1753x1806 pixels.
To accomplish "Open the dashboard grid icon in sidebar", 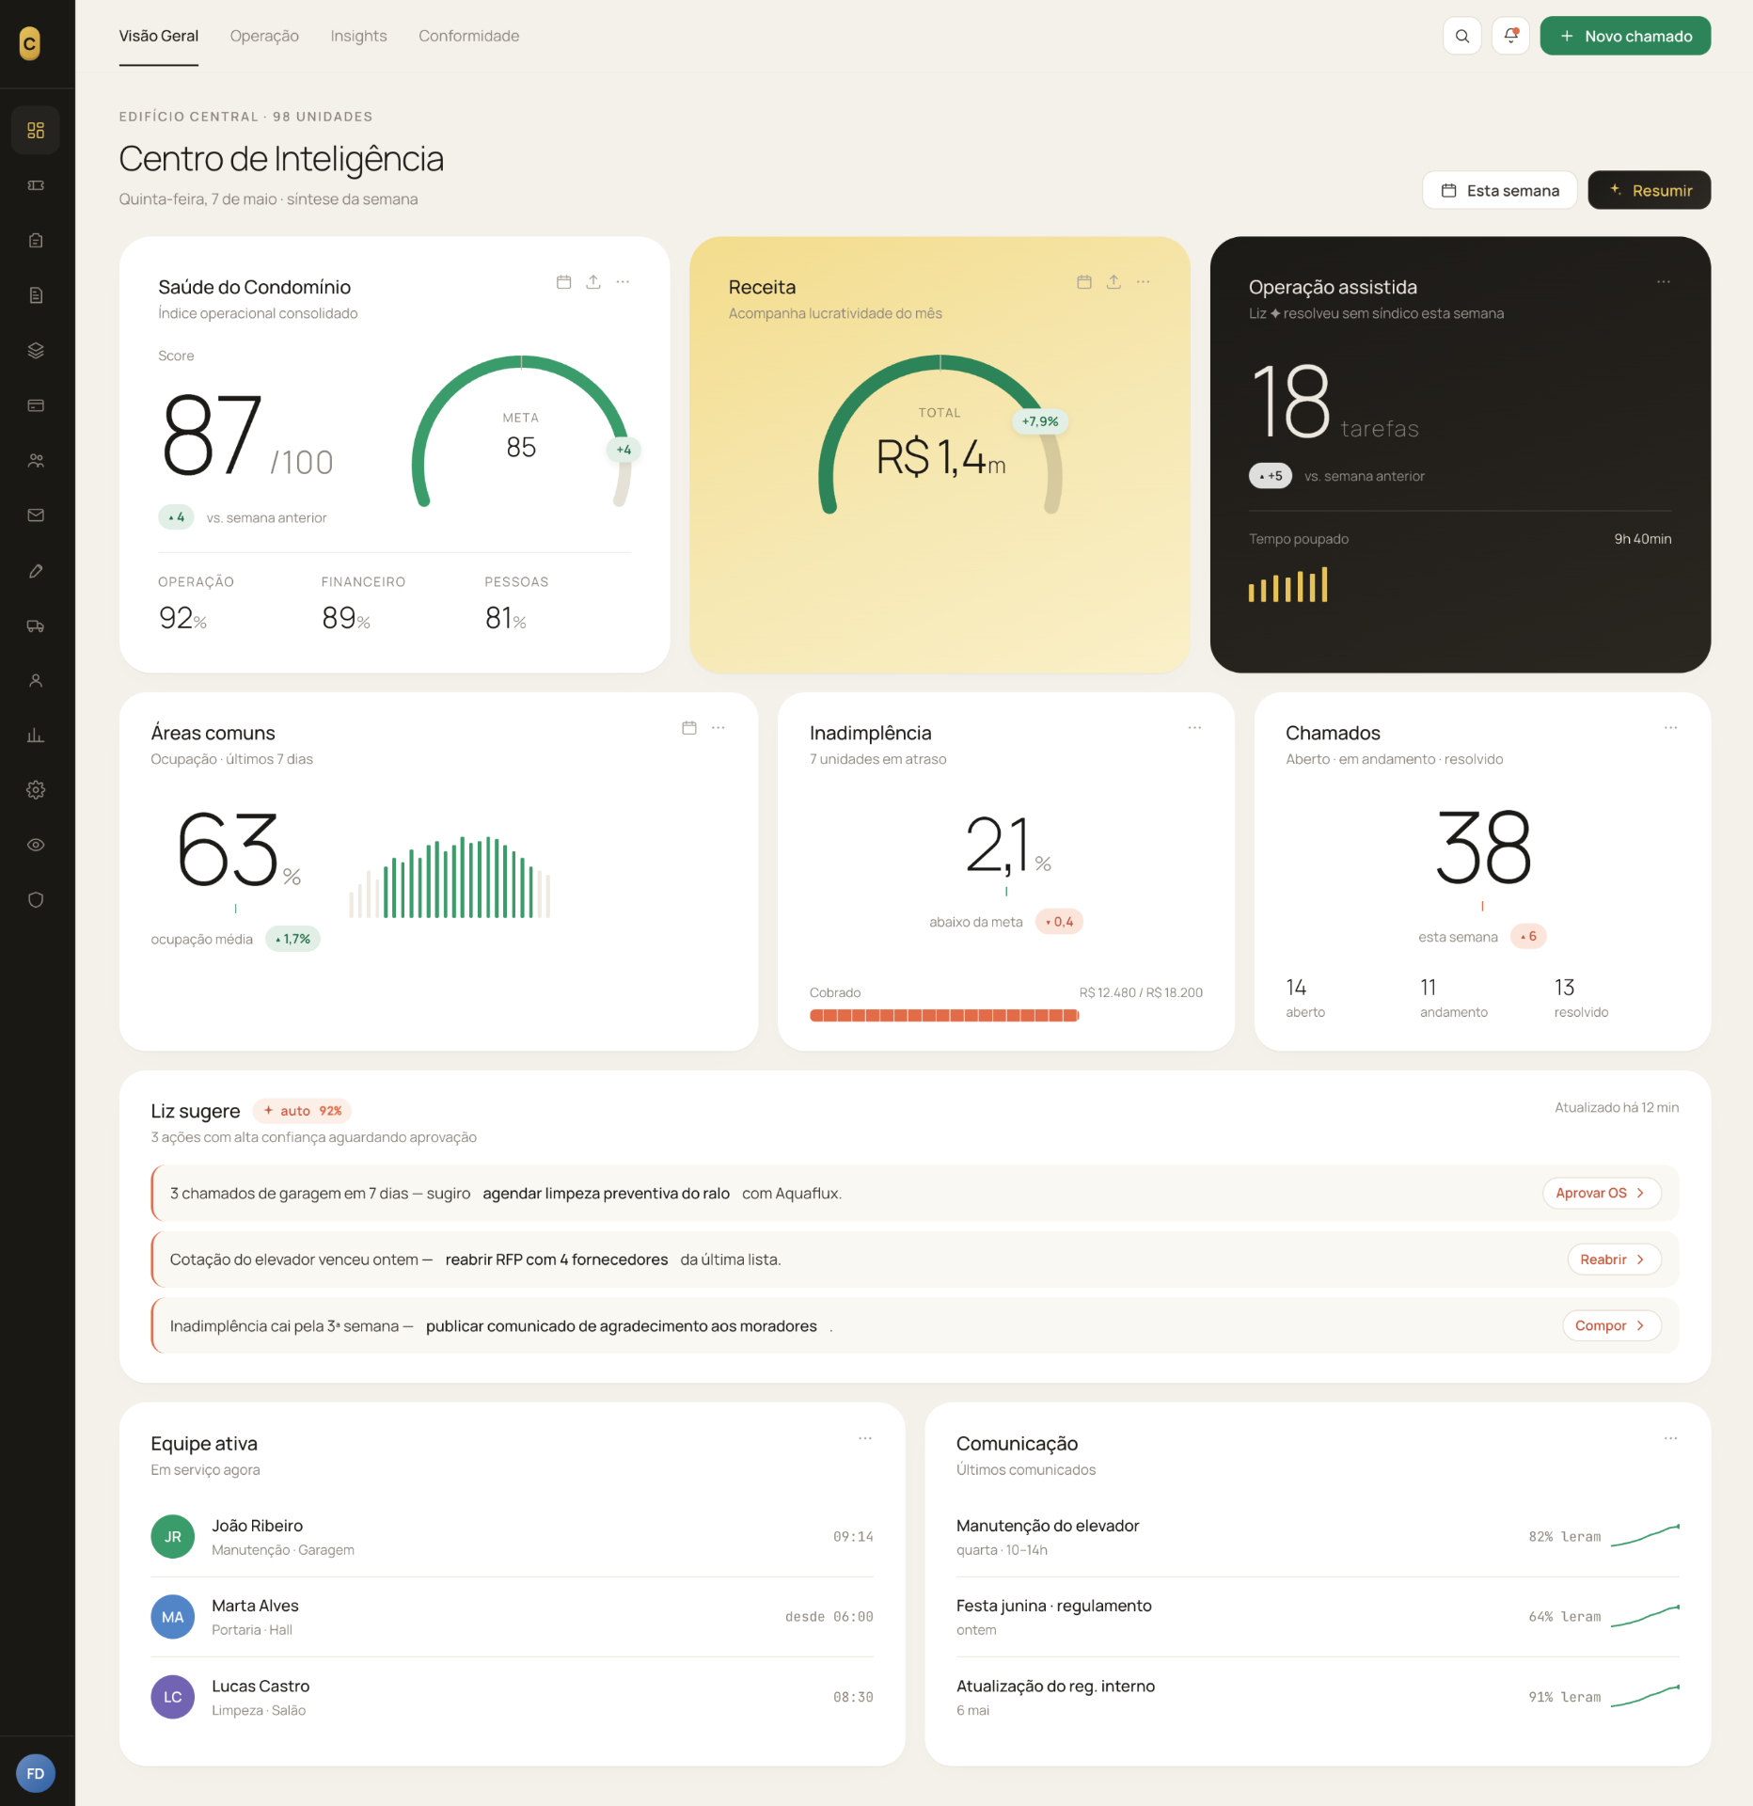I will (x=36, y=130).
